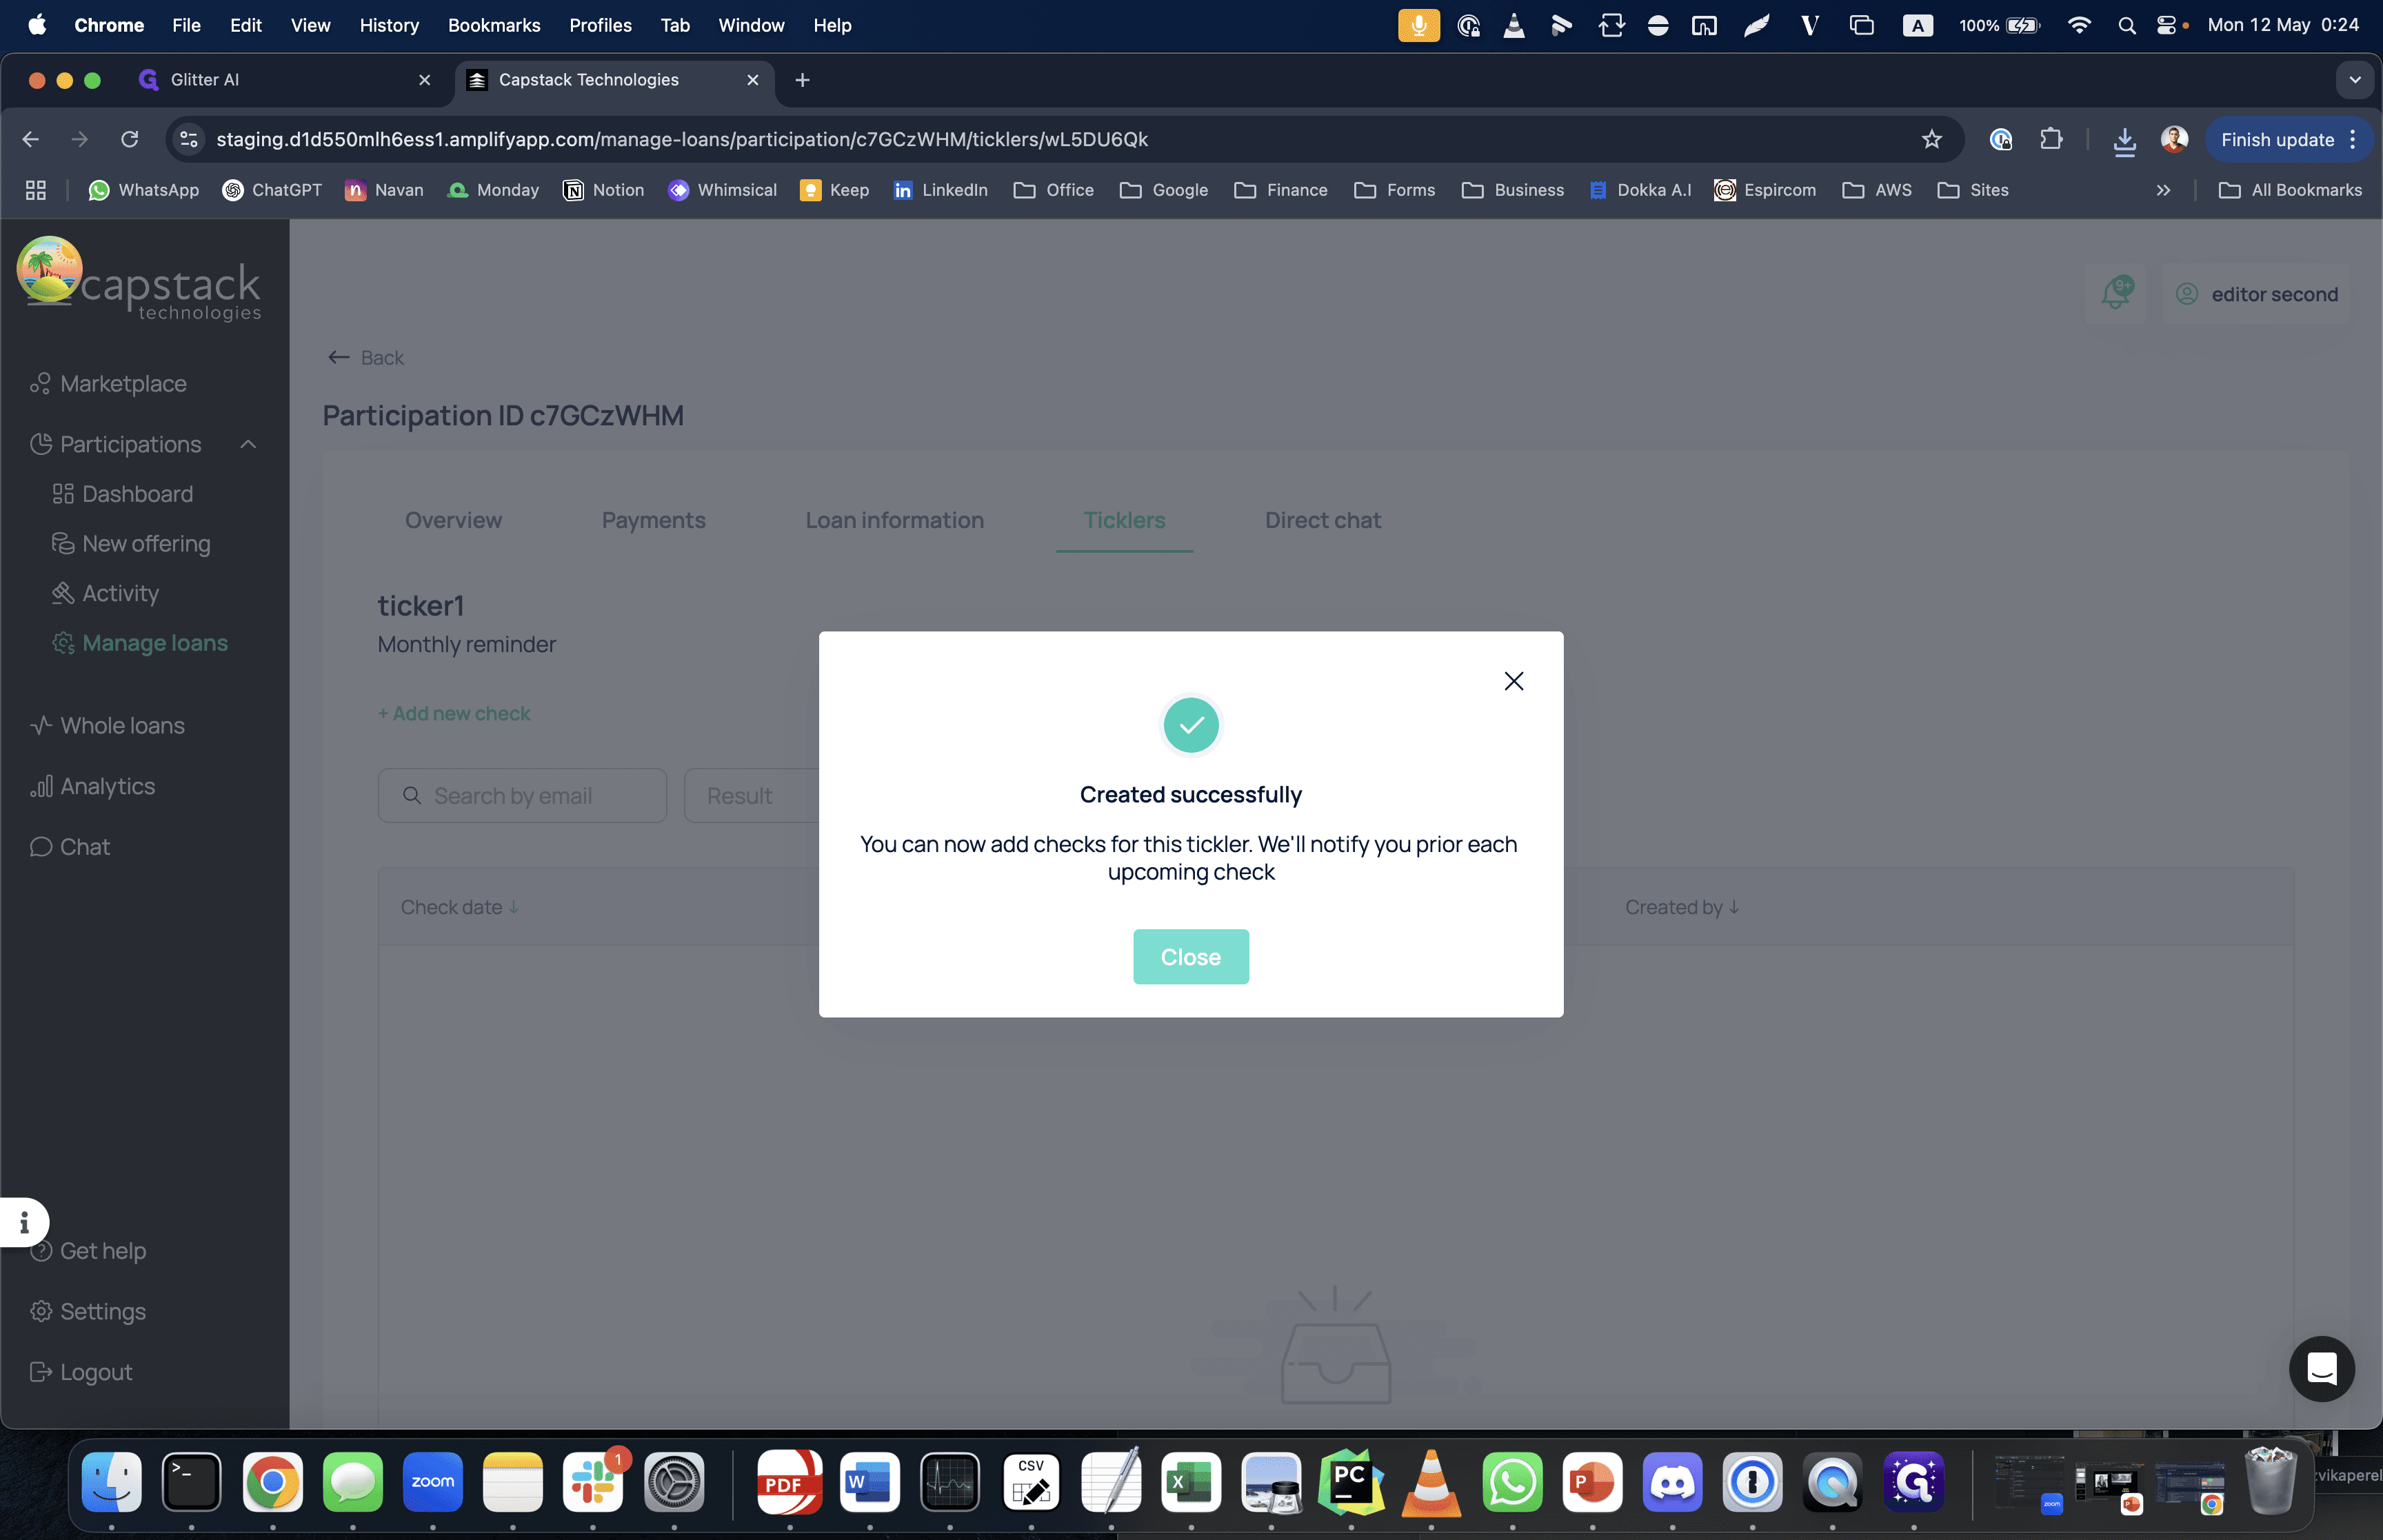The width and height of the screenshot is (2383, 1540).
Task: Close the Capstack Technologies browser tab
Action: point(752,80)
